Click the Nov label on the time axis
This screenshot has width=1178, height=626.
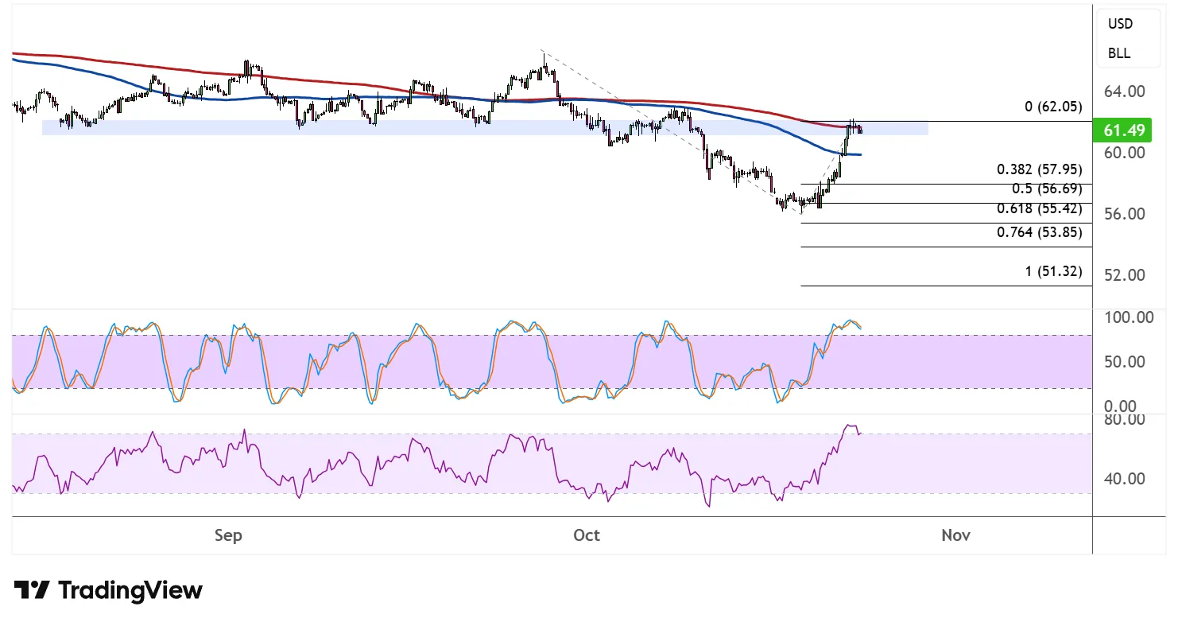point(955,535)
